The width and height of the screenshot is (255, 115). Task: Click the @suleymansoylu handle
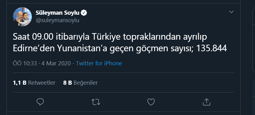click(x=57, y=21)
